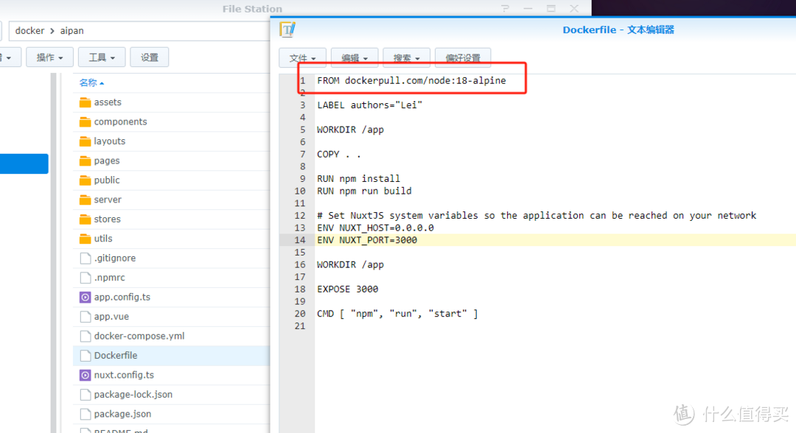The height and width of the screenshot is (433, 796).
Task: Click the docker breadcrumb in path bar
Action: tap(30, 31)
